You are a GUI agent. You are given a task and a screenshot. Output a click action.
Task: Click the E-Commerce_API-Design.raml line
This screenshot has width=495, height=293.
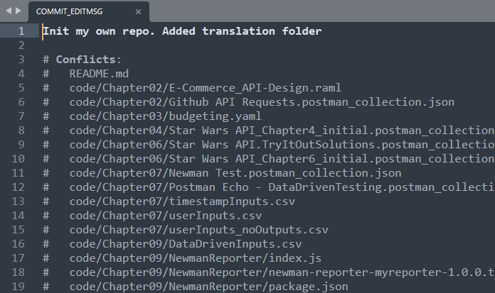click(205, 88)
